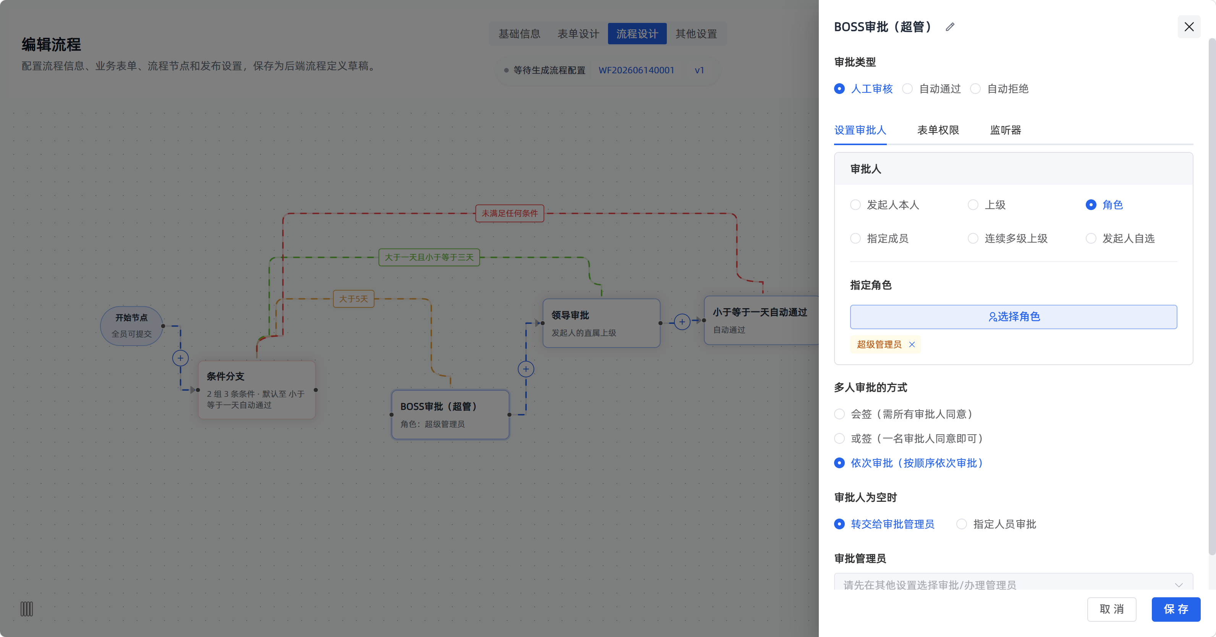Click workflow ID WF202606140001

point(636,70)
